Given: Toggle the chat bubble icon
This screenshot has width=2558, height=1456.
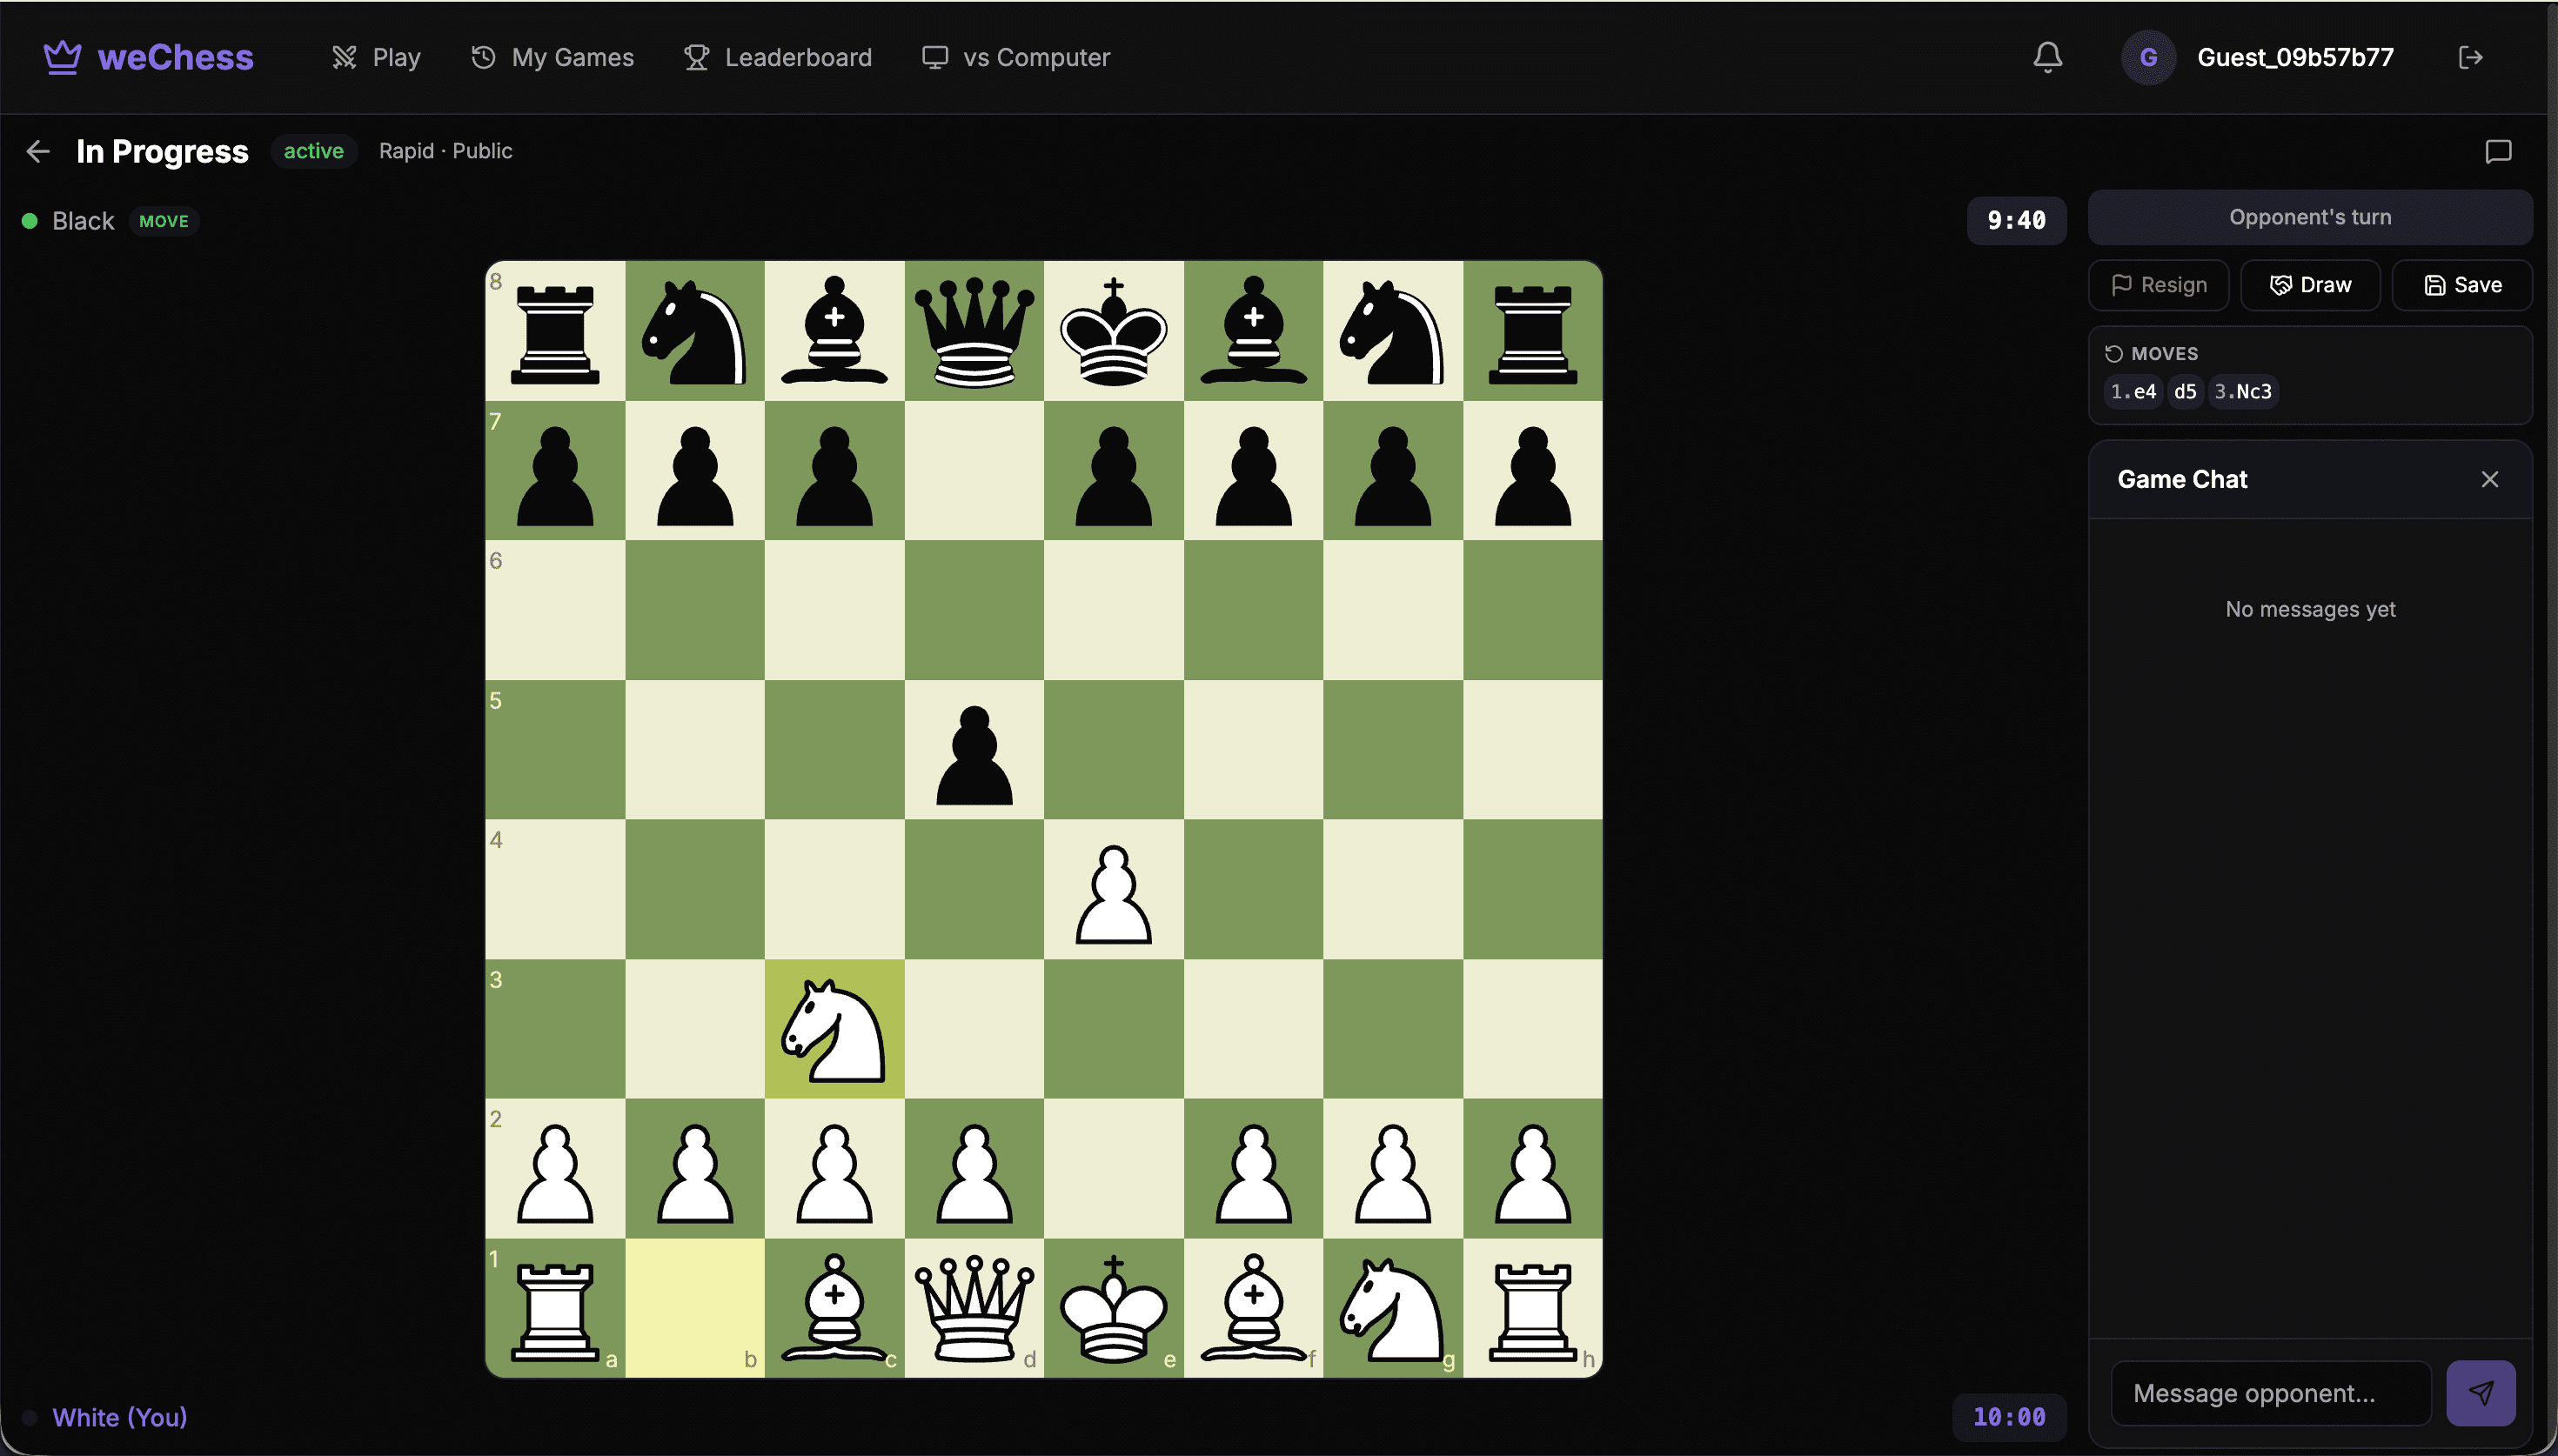Looking at the screenshot, I should tap(2497, 151).
